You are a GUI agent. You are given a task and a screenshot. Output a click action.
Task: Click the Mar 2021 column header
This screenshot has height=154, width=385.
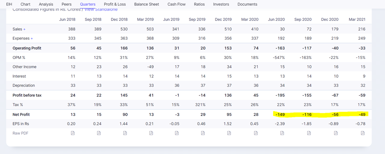(357, 19)
